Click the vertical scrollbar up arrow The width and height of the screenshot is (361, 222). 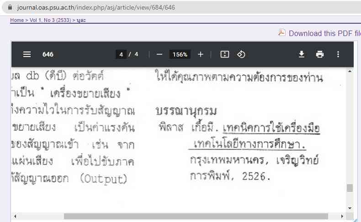pyautogui.click(x=350, y=71)
